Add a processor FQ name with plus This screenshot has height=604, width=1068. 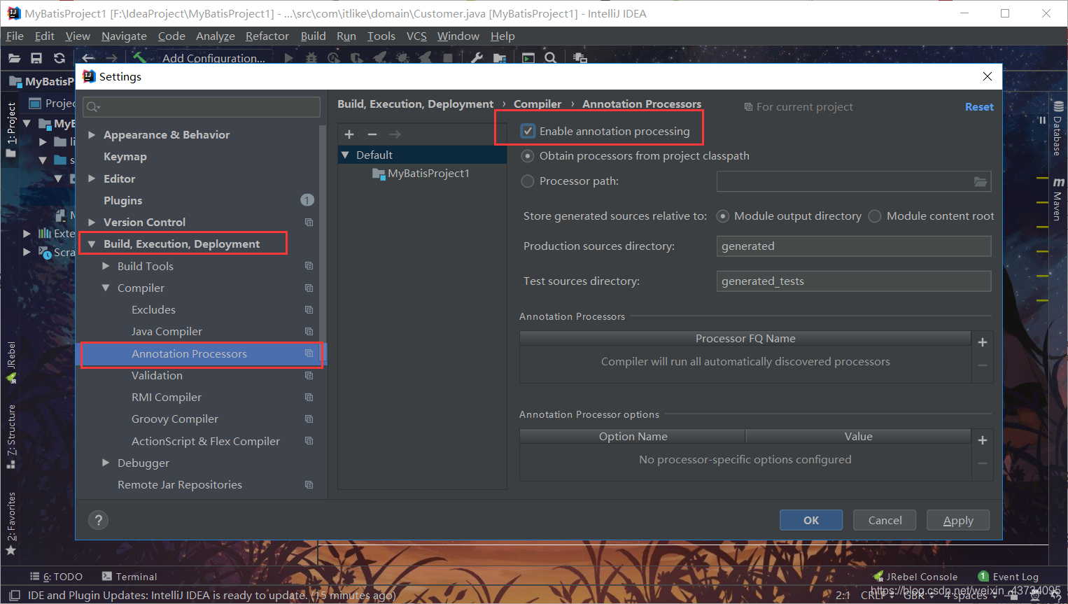983,342
